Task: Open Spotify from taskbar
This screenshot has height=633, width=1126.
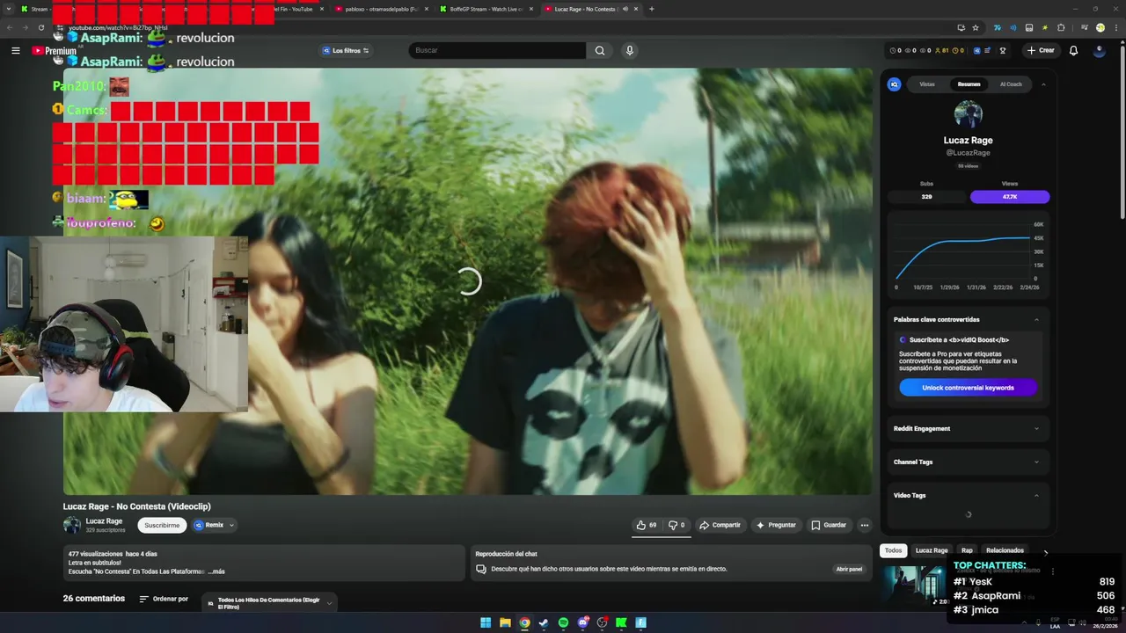Action: [563, 622]
